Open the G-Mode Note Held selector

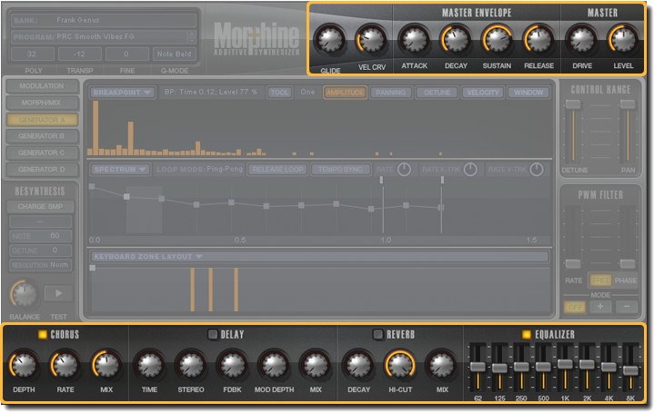(x=174, y=54)
